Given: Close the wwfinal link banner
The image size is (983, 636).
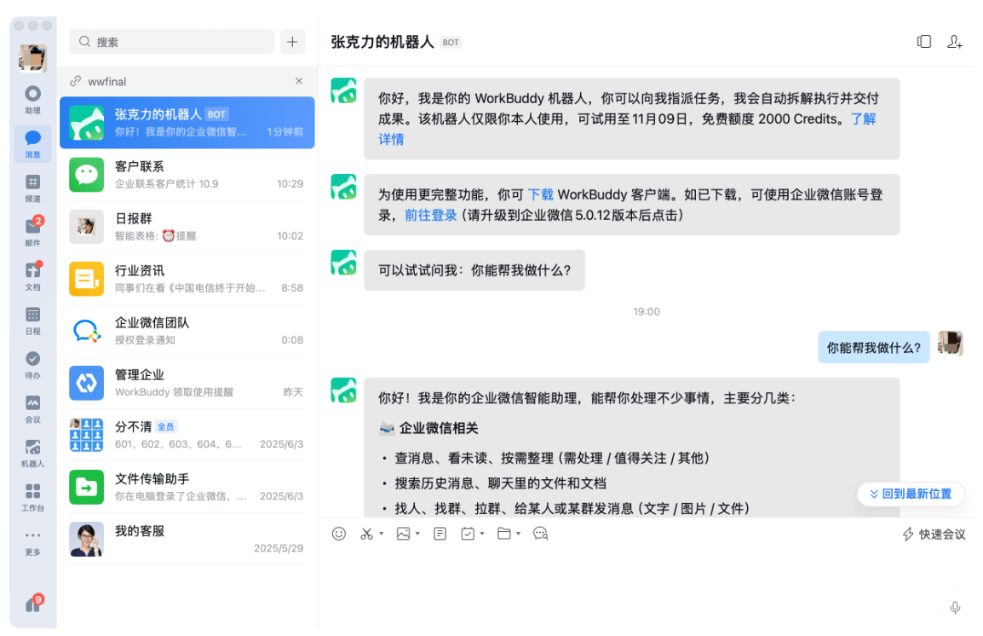Looking at the screenshot, I should [299, 81].
